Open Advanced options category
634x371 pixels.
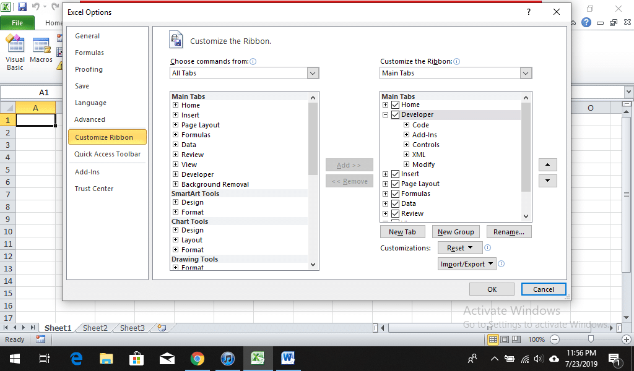tap(90, 119)
